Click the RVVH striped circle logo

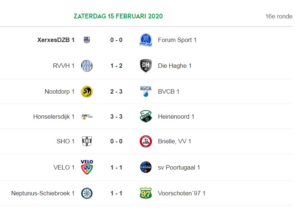click(87, 66)
